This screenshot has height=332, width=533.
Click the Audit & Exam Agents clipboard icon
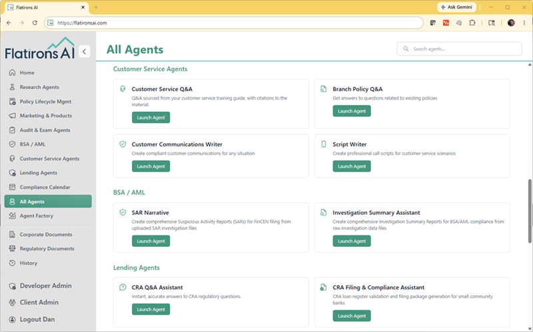click(12, 130)
